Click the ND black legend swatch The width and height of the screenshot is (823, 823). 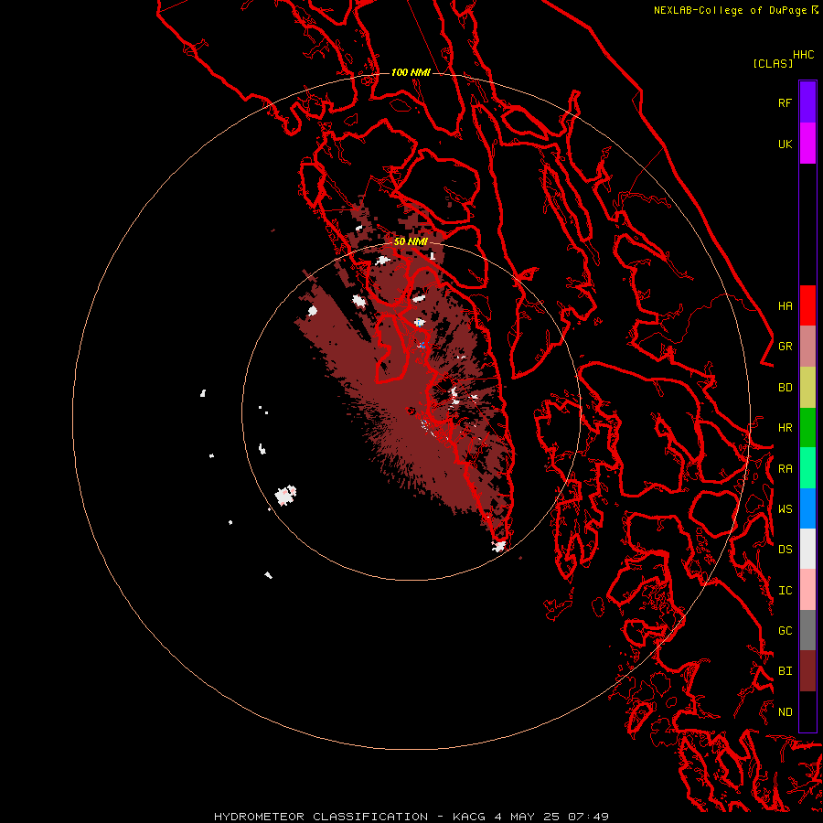pos(807,711)
